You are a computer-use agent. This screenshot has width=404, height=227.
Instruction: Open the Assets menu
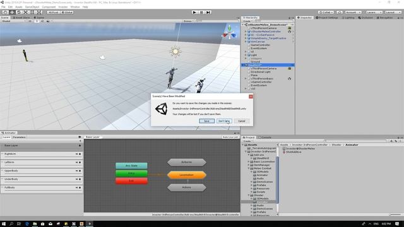[19, 7]
